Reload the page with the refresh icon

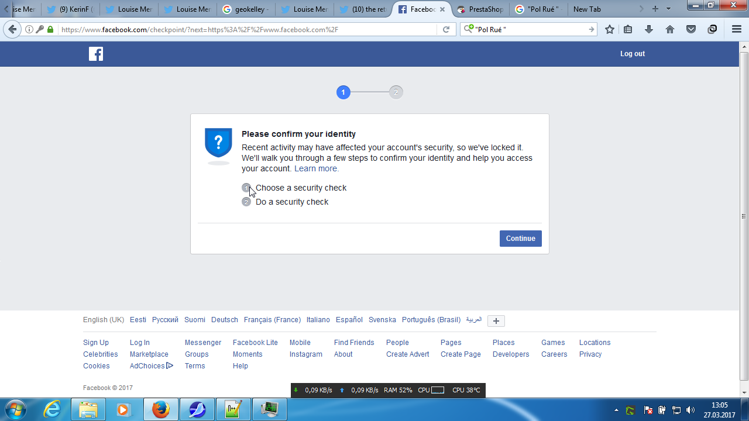coord(446,29)
